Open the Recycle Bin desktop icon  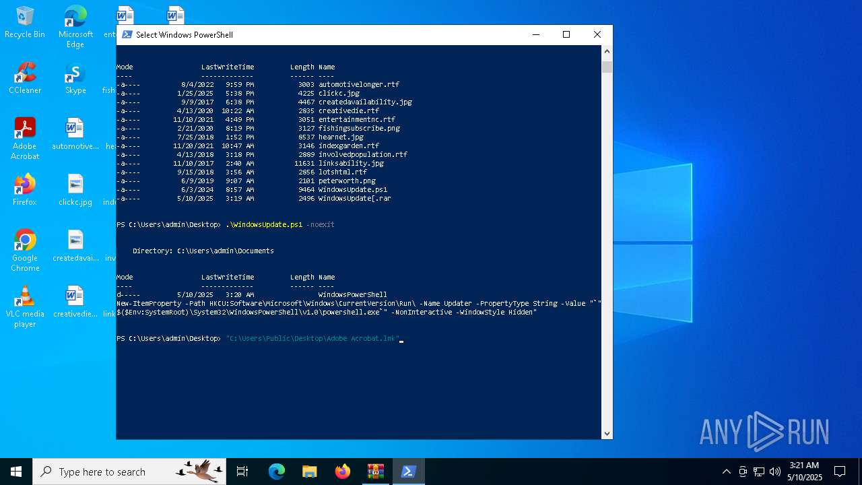[25, 22]
